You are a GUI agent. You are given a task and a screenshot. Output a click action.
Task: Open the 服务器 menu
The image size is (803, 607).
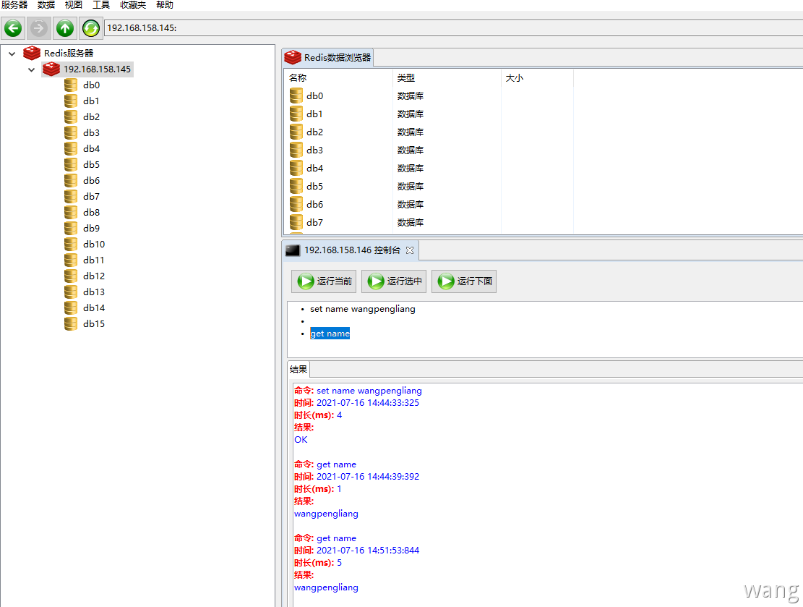[14, 5]
